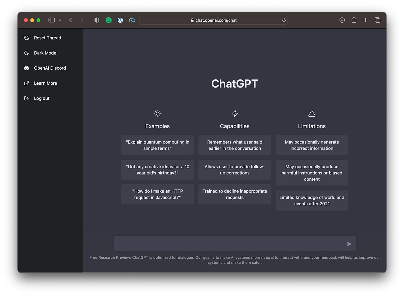Open the 1Password extension icon
404x296 pixels.
pos(120,20)
